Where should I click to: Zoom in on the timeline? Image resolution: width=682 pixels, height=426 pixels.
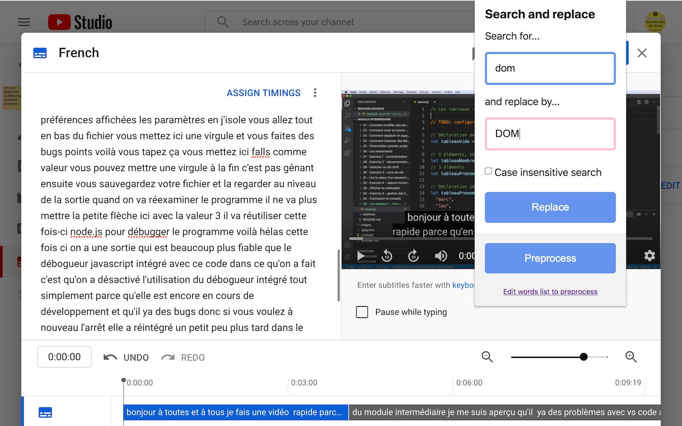coord(631,357)
